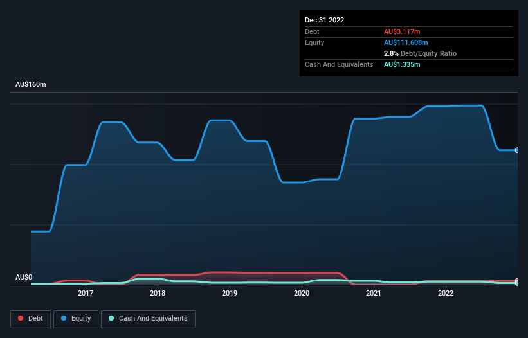Click the Cash And Equivalents label in the tooltip
528x338 pixels.
click(339, 64)
